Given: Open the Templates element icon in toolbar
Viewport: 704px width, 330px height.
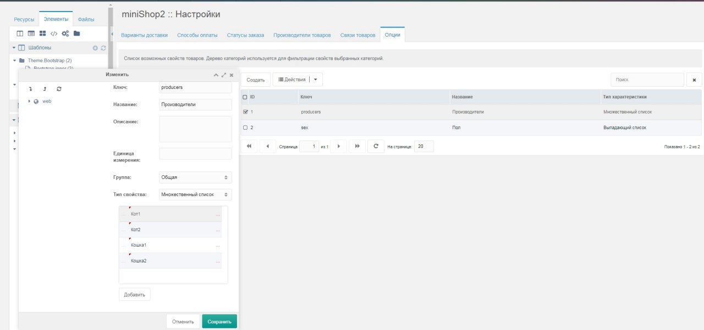Looking at the screenshot, I should [x=19, y=33].
